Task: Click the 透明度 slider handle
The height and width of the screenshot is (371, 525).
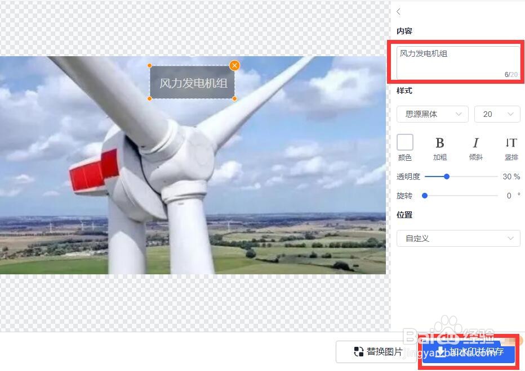Action: pos(447,177)
